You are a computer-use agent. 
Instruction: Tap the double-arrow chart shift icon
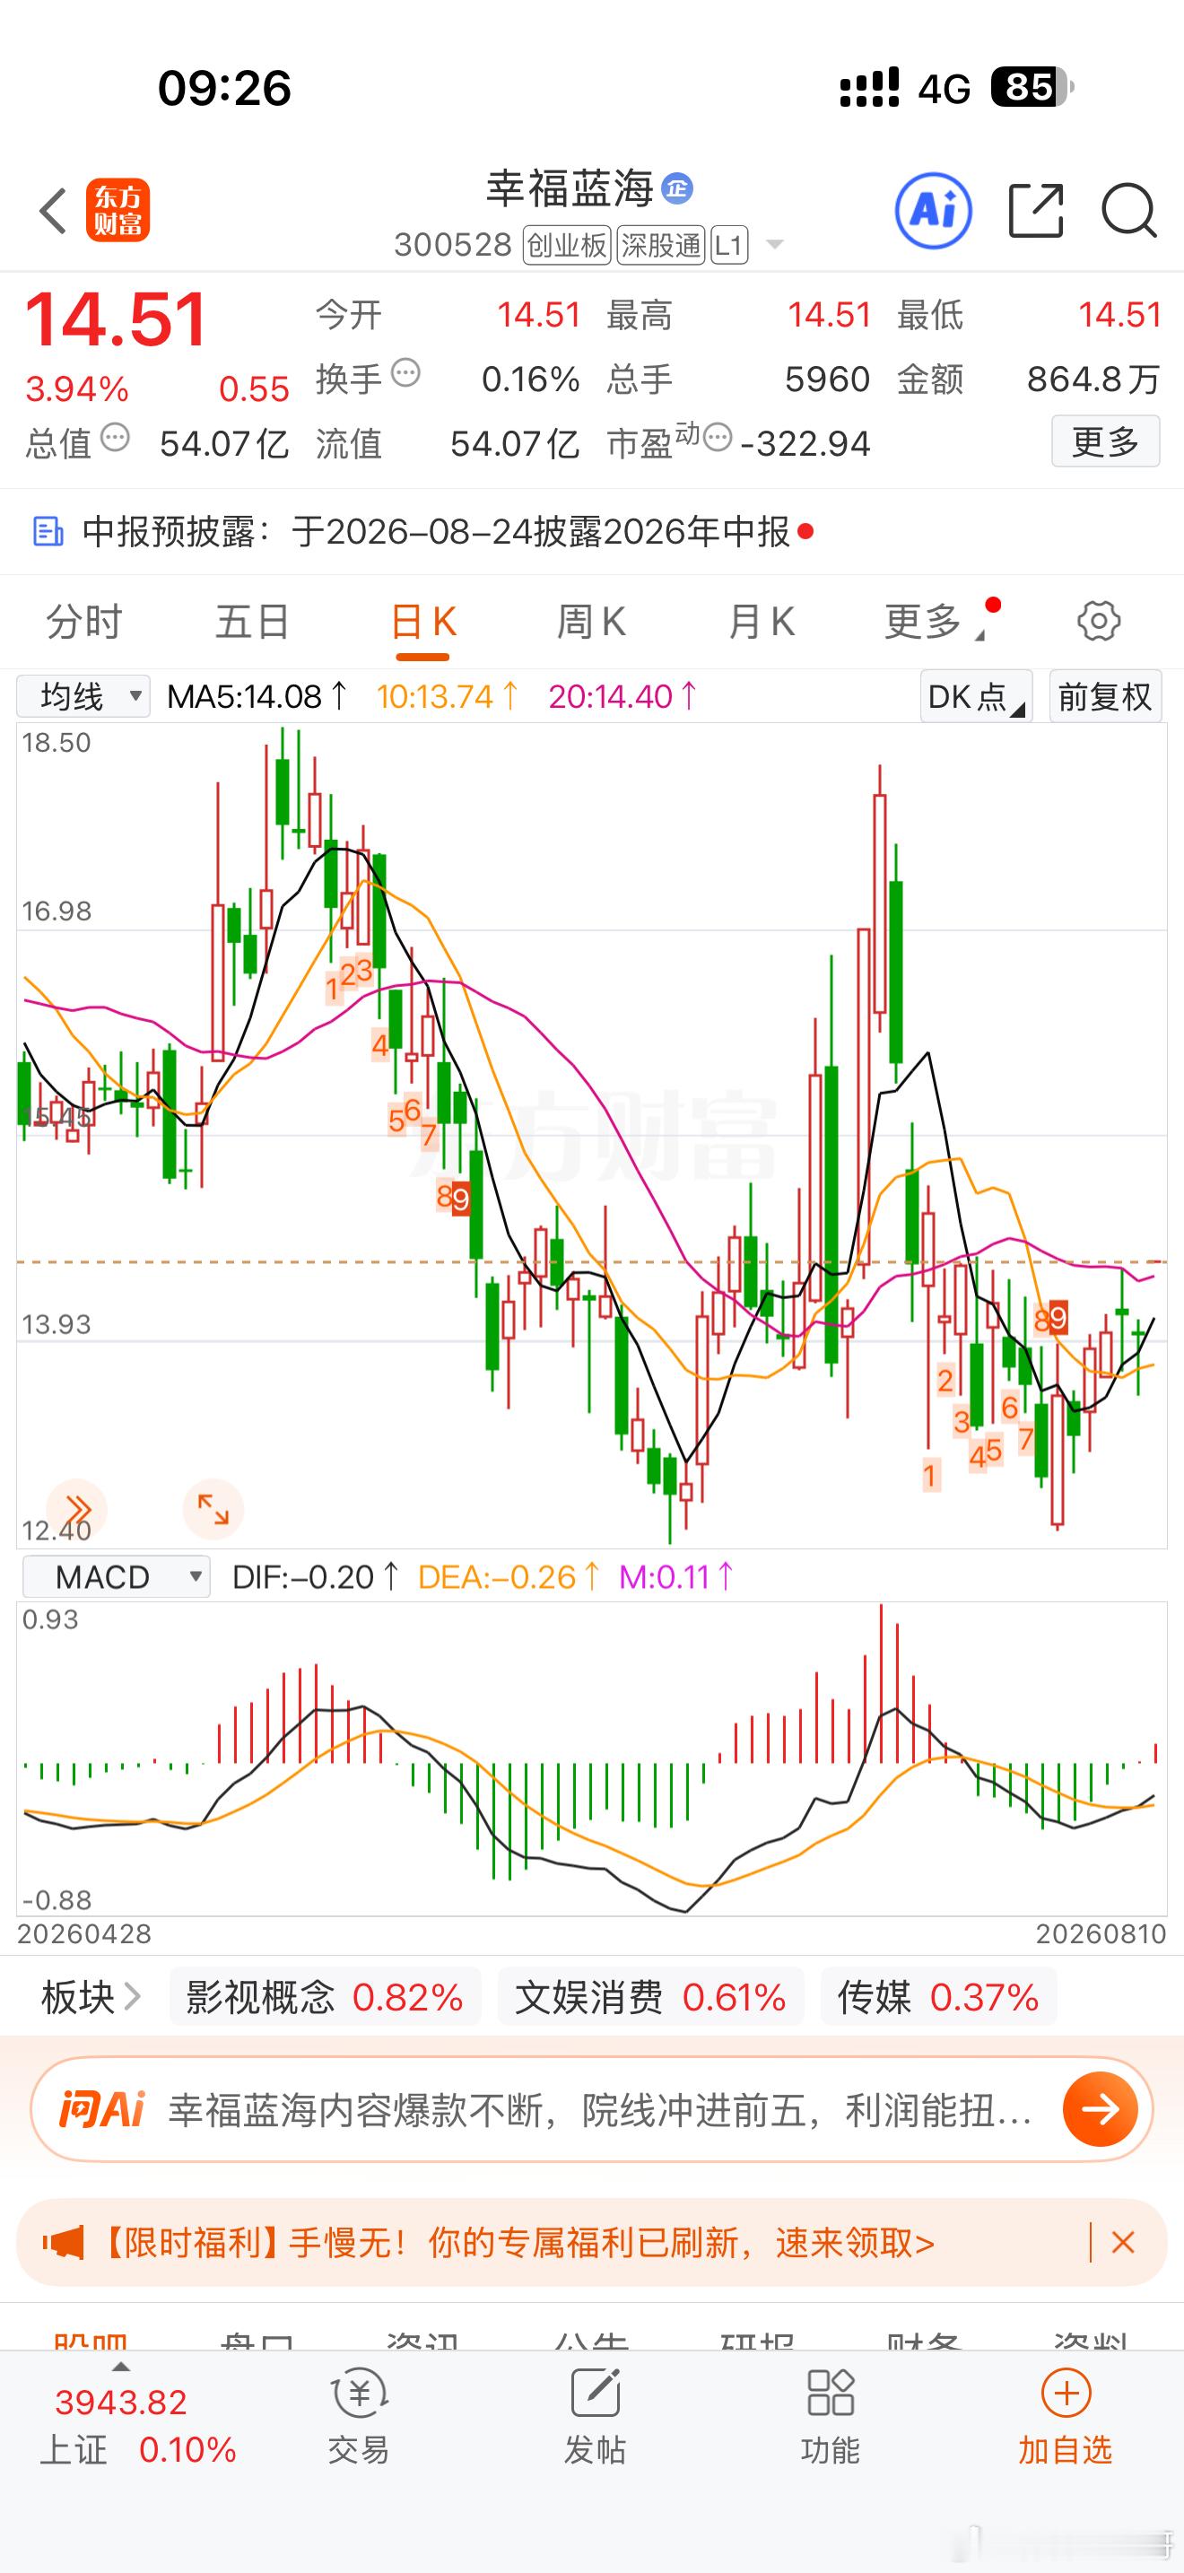77,1509
